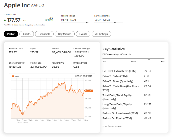Click the AAPL.O ticker next to title
This screenshot has height=139, width=172.
pos(38,5)
